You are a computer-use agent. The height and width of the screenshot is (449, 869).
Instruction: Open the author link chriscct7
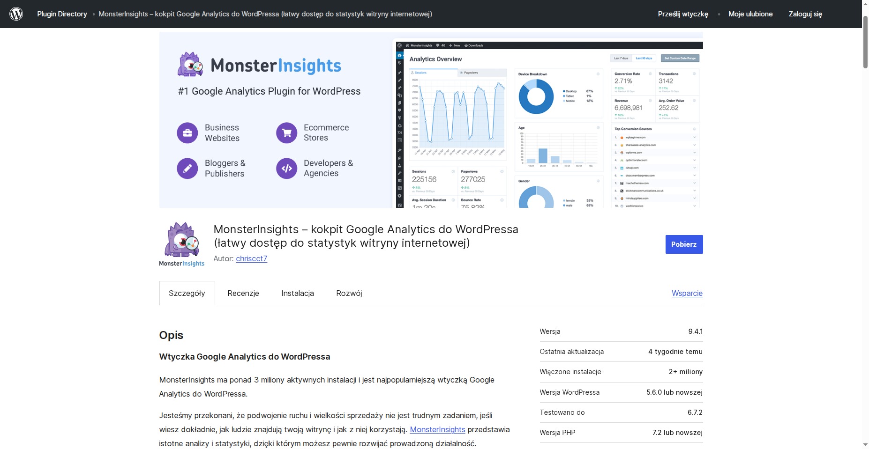[x=252, y=258]
